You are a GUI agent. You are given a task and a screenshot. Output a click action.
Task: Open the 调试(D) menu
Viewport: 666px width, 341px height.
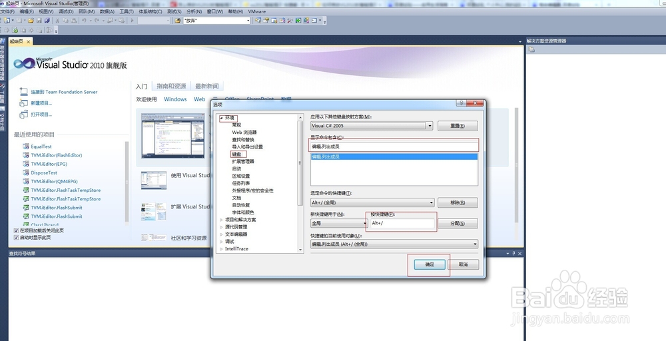pos(66,11)
